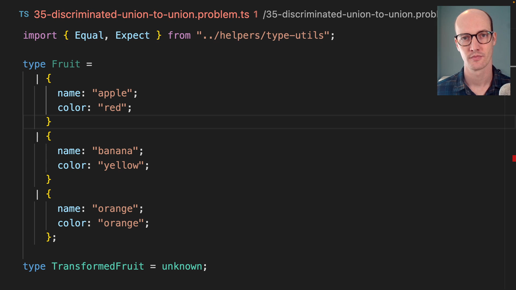Click the Equal identifier in the import

89,35
